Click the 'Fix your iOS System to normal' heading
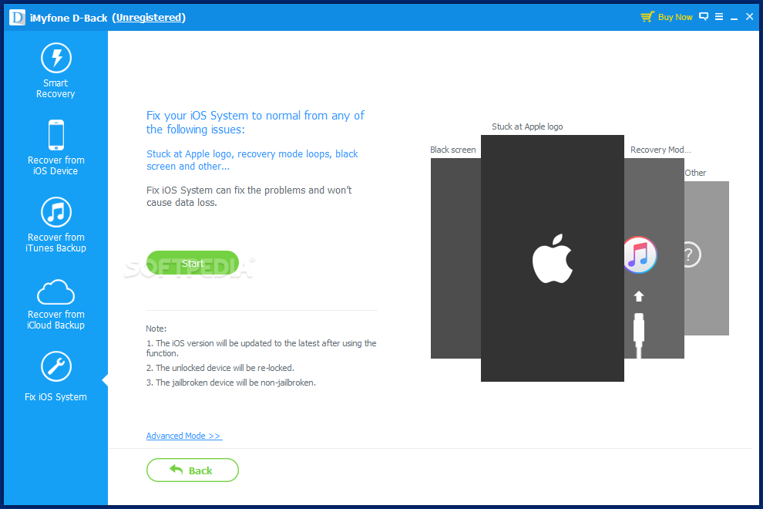Image resolution: width=763 pixels, height=509 pixels. pyautogui.click(x=255, y=123)
